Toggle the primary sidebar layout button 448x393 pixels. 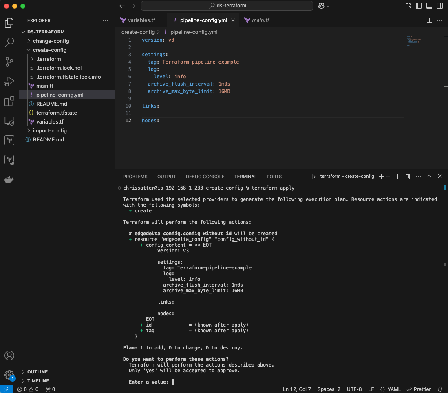tap(419, 6)
